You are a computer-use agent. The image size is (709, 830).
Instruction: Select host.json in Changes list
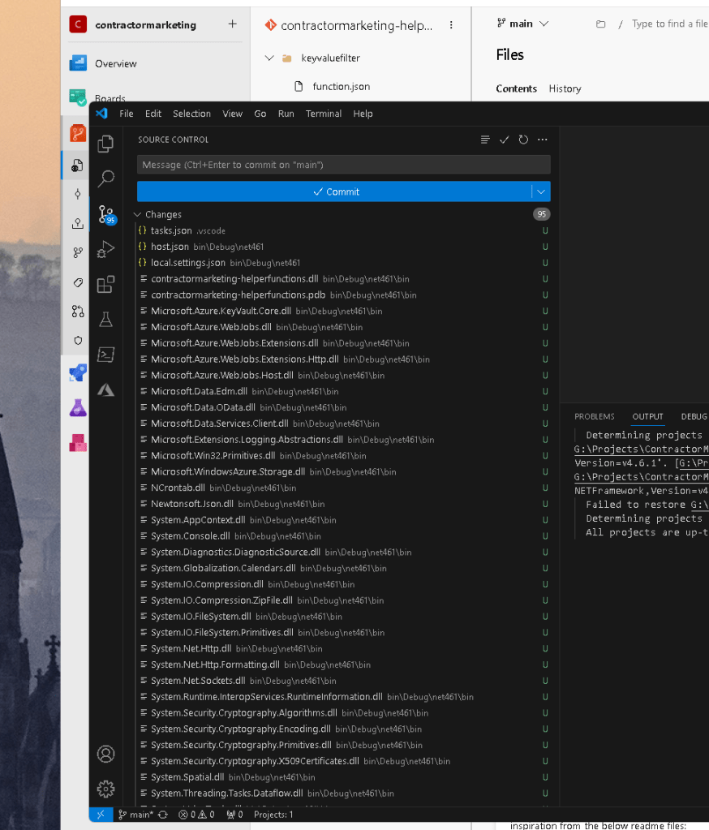[343, 247]
